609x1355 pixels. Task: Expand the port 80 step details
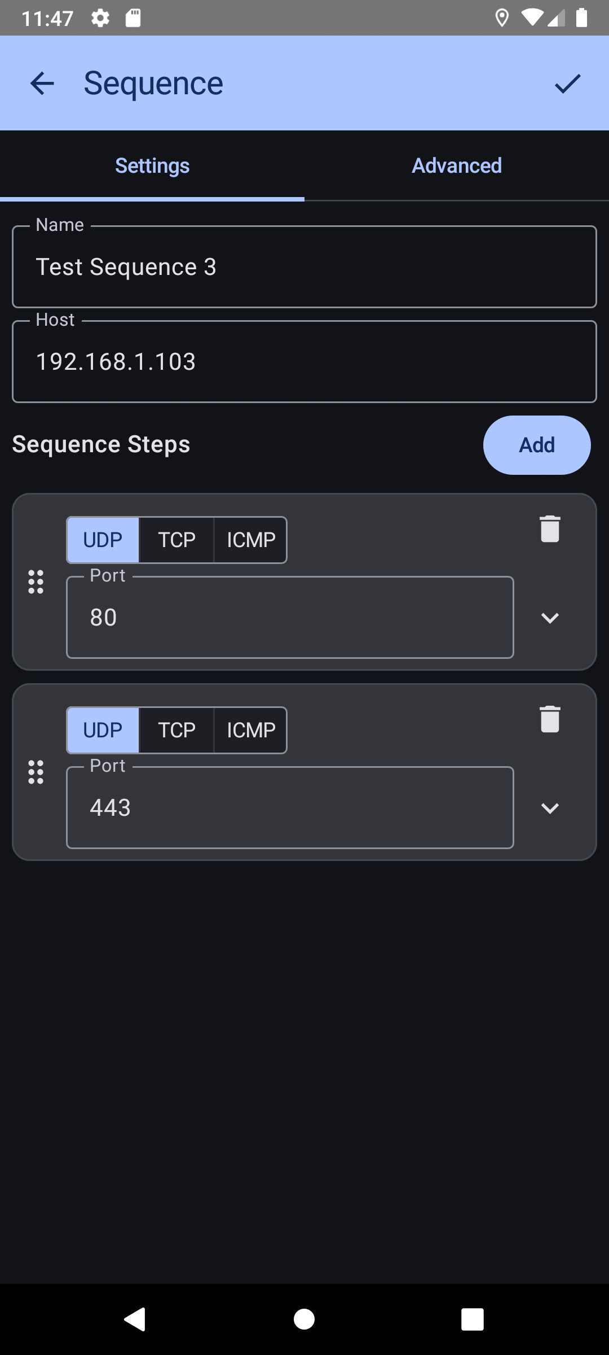click(x=550, y=618)
